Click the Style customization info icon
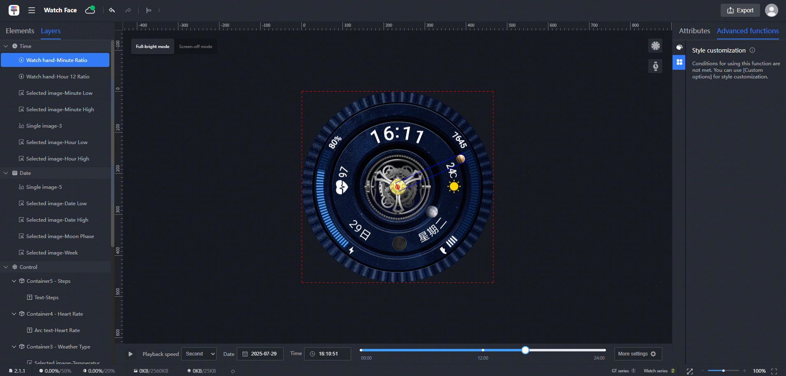The height and width of the screenshot is (376, 786). (752, 50)
